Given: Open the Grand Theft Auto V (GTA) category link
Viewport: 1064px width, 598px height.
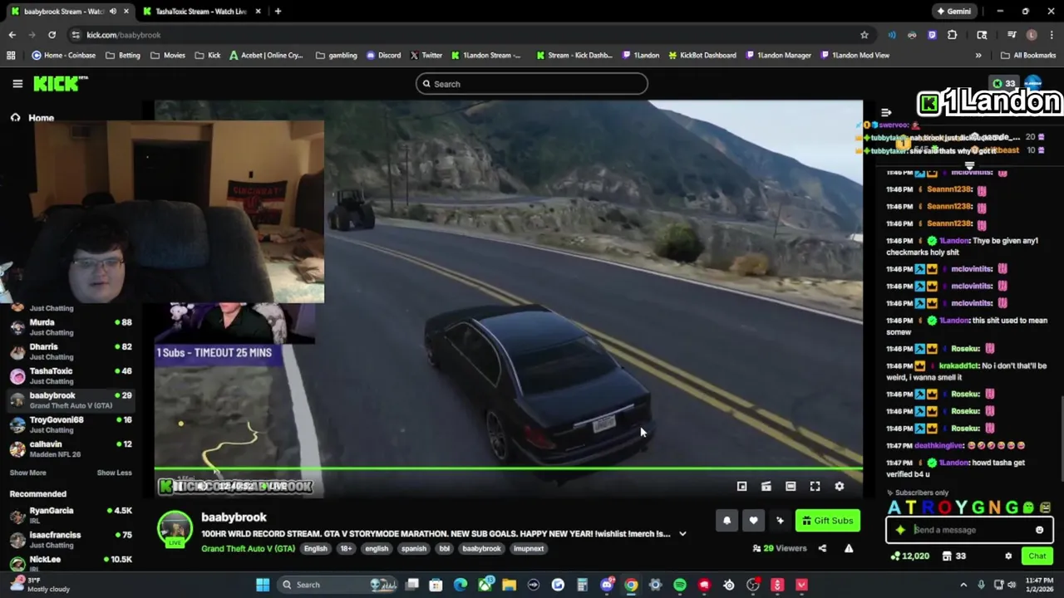Looking at the screenshot, I should [x=248, y=549].
